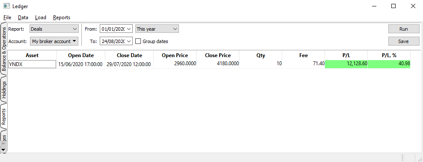
Task: Expand the Report type dropdown showing Deals
Action: [54, 29]
